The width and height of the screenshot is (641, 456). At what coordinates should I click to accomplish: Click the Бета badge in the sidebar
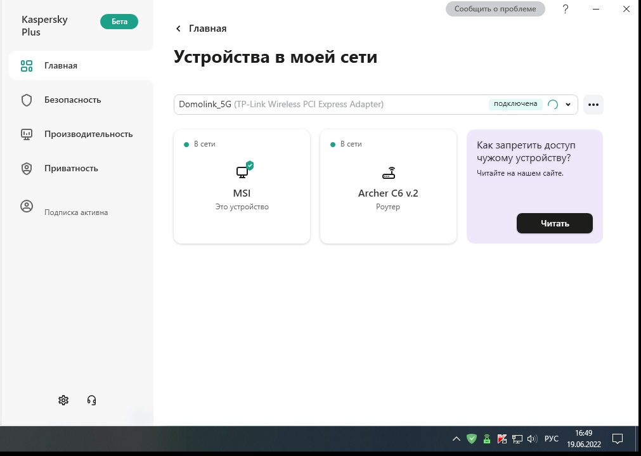[x=119, y=22]
